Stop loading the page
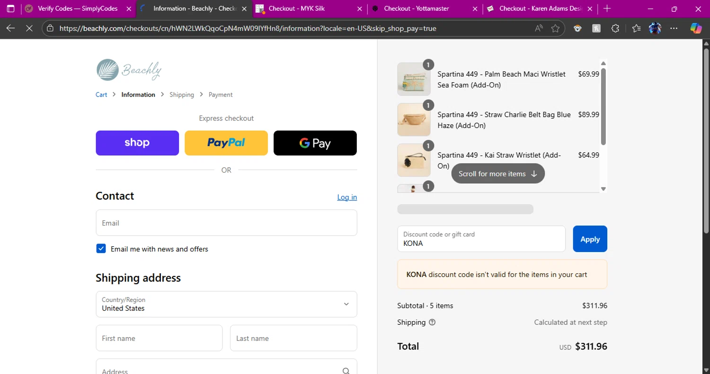This screenshot has height=374, width=710. coord(29,28)
